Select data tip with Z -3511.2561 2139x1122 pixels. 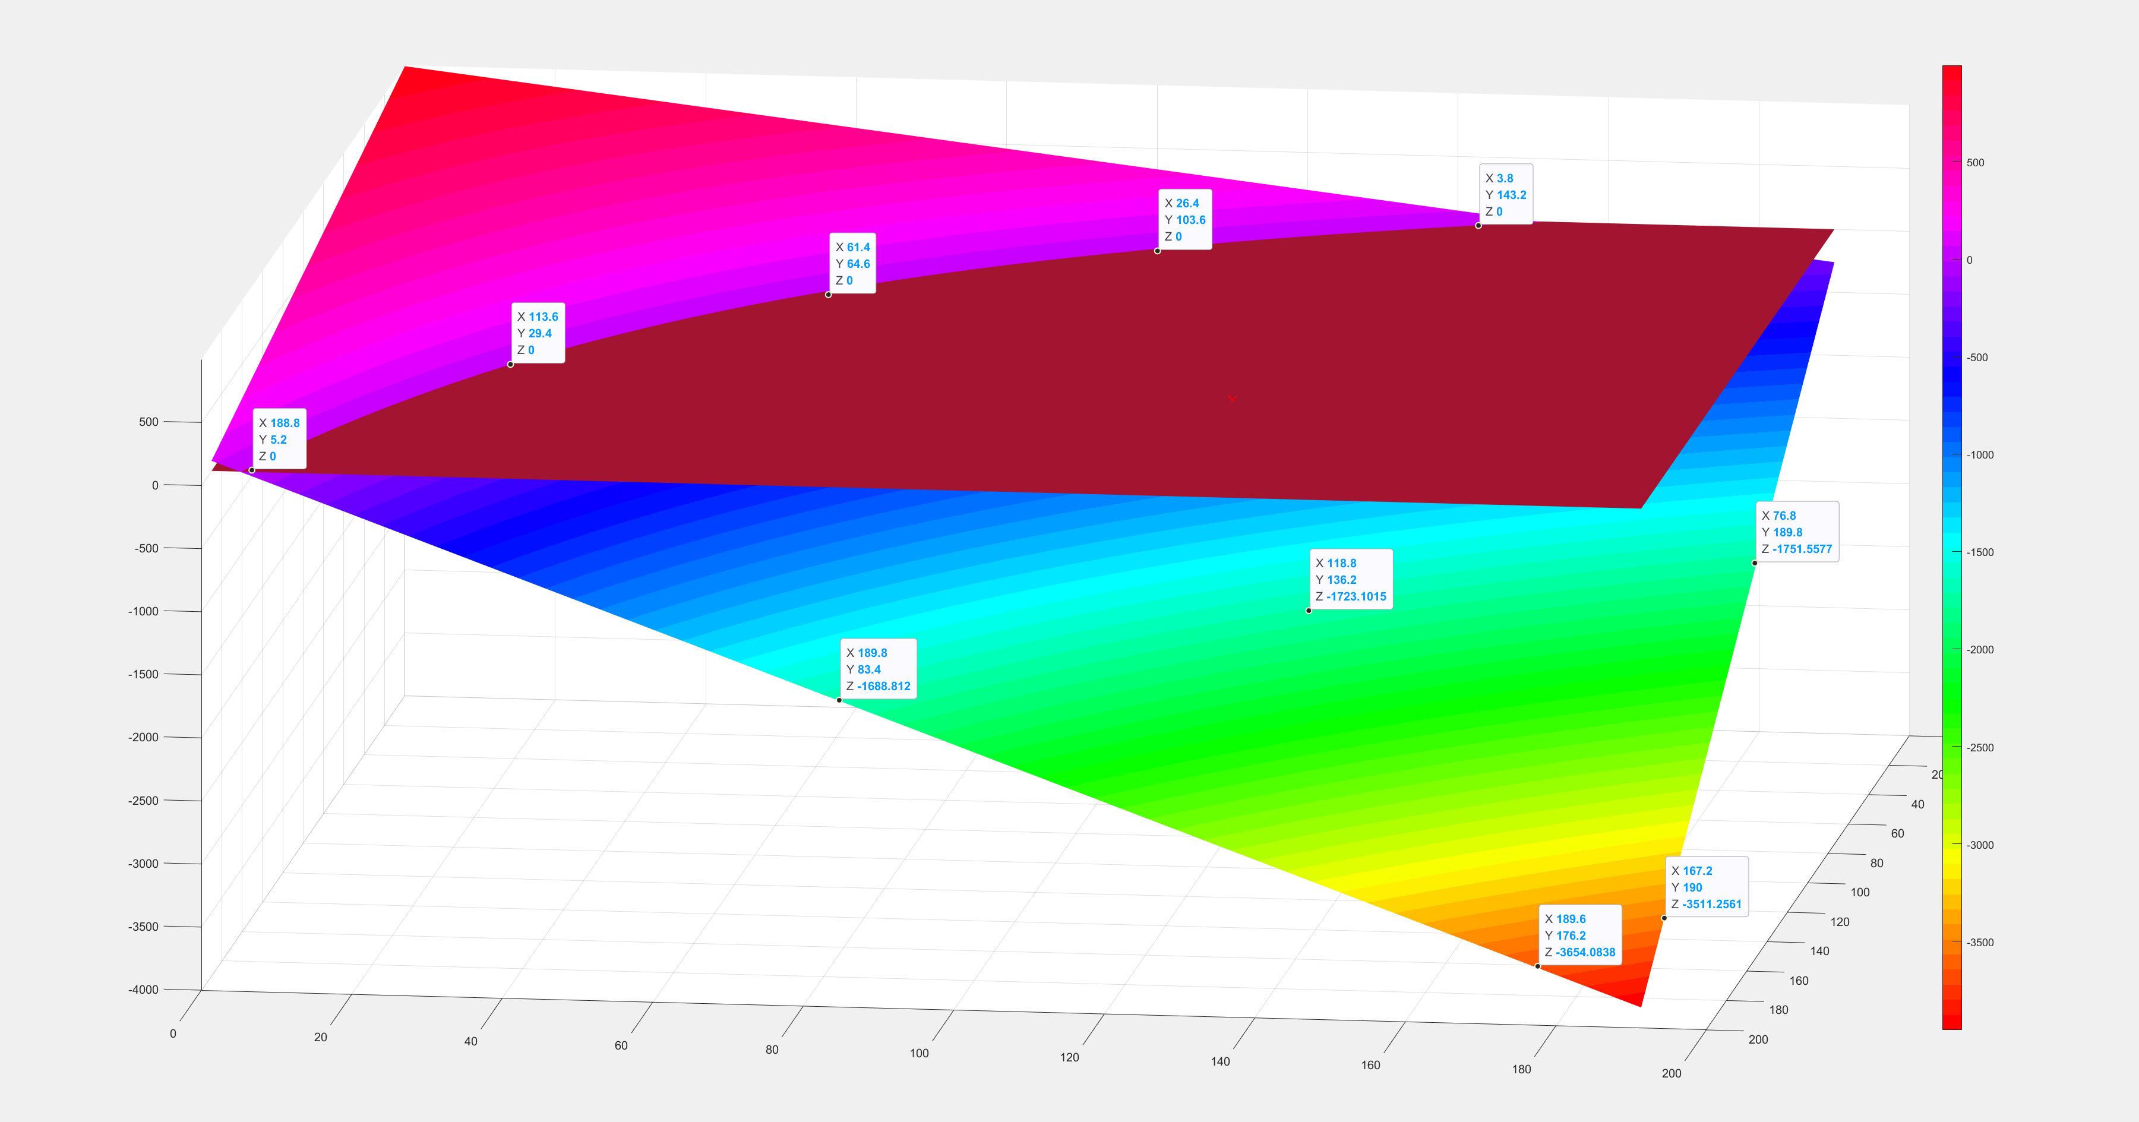[1707, 887]
